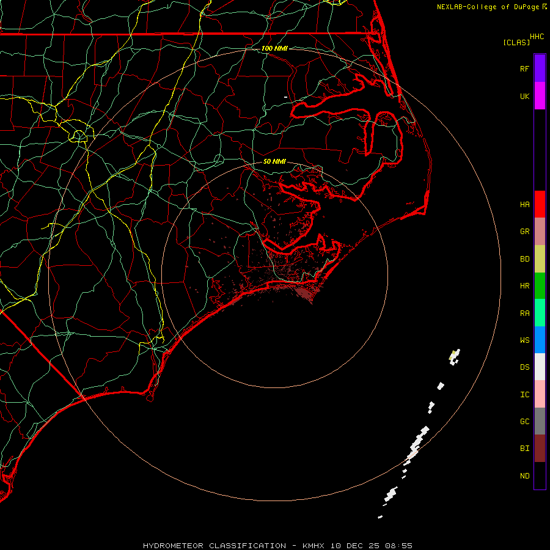The height and width of the screenshot is (550, 550).
Task: Click the IC light pink legend swatch
Action: (x=540, y=394)
